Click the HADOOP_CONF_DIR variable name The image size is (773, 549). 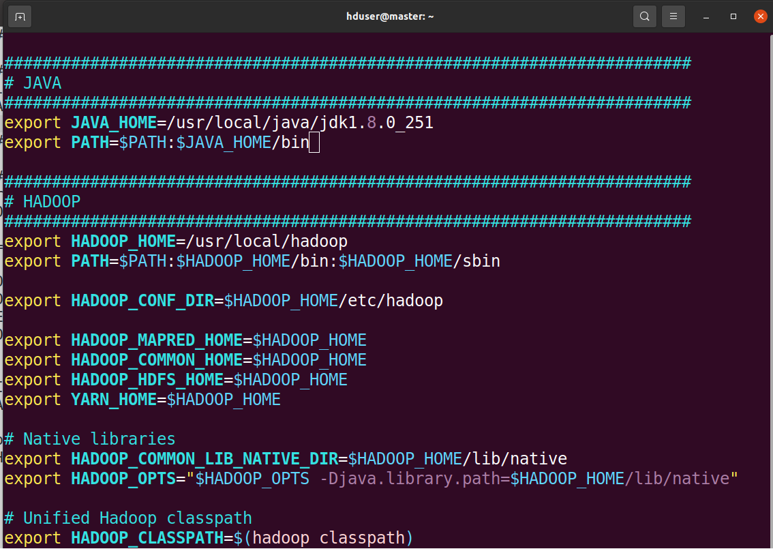142,301
